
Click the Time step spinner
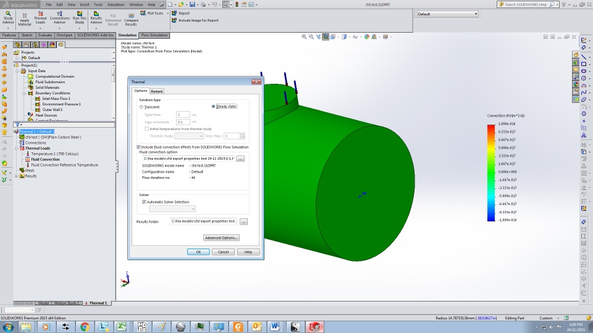[x=243, y=136]
